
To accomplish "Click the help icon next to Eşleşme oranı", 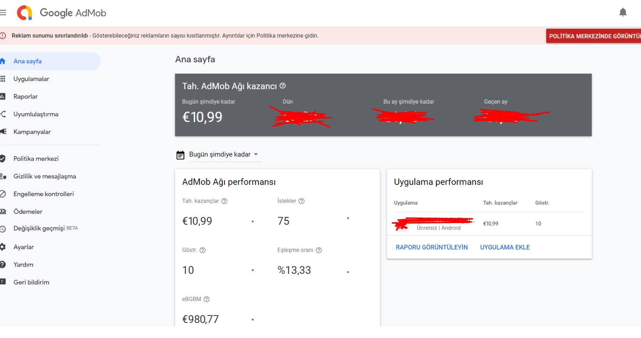I will pyautogui.click(x=319, y=250).
